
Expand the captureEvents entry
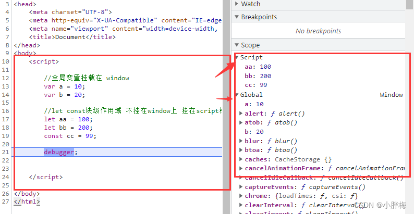click(241, 187)
